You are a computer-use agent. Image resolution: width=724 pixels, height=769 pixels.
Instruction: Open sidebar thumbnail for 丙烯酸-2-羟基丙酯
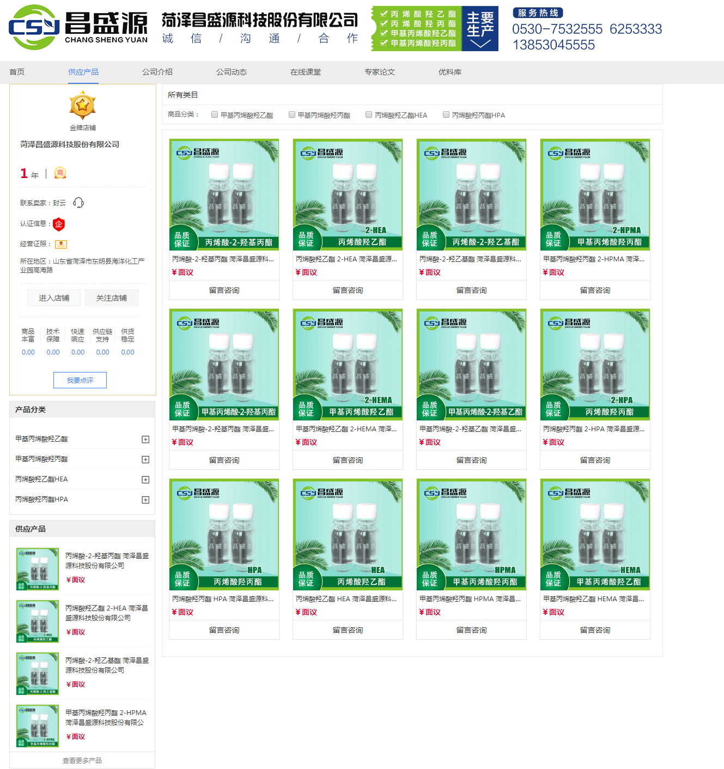38,569
